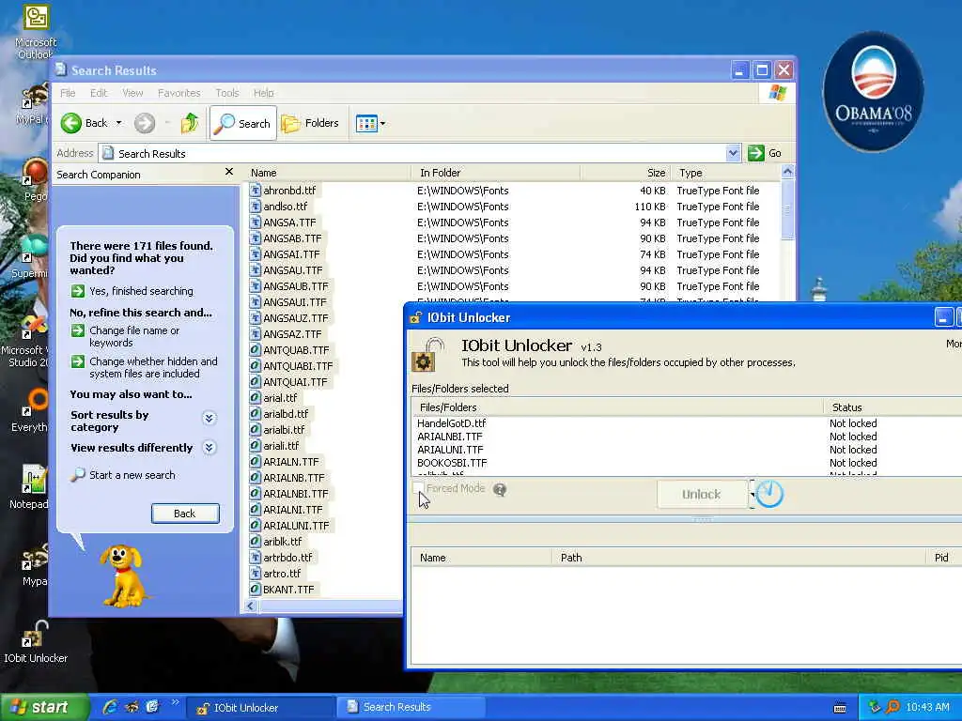
Task: Click the Forward arrow icon in the toolbar
Action: (x=145, y=123)
